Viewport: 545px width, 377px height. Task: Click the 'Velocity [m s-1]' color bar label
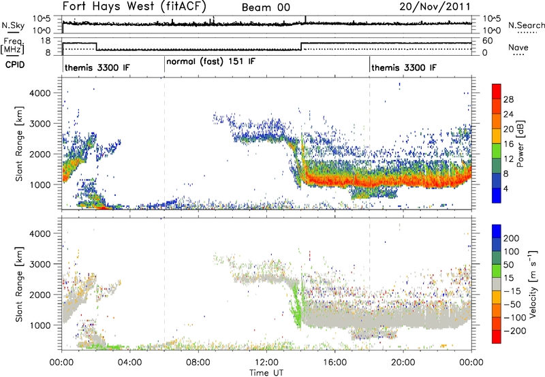point(533,284)
